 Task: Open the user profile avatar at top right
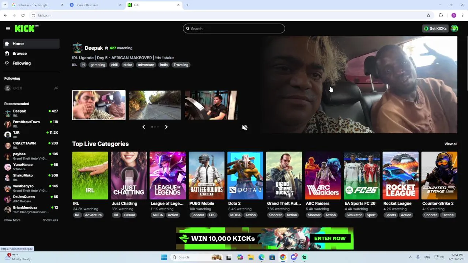coord(454,28)
